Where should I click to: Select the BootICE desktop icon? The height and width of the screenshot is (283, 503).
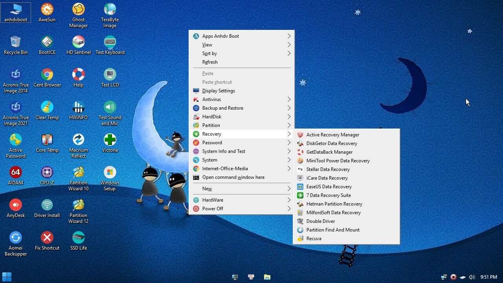(47, 45)
